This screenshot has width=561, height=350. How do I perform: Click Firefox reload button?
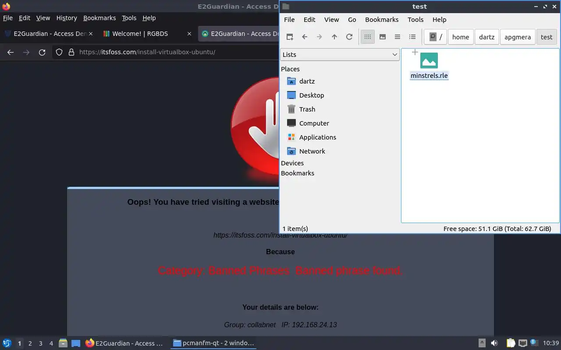42,52
